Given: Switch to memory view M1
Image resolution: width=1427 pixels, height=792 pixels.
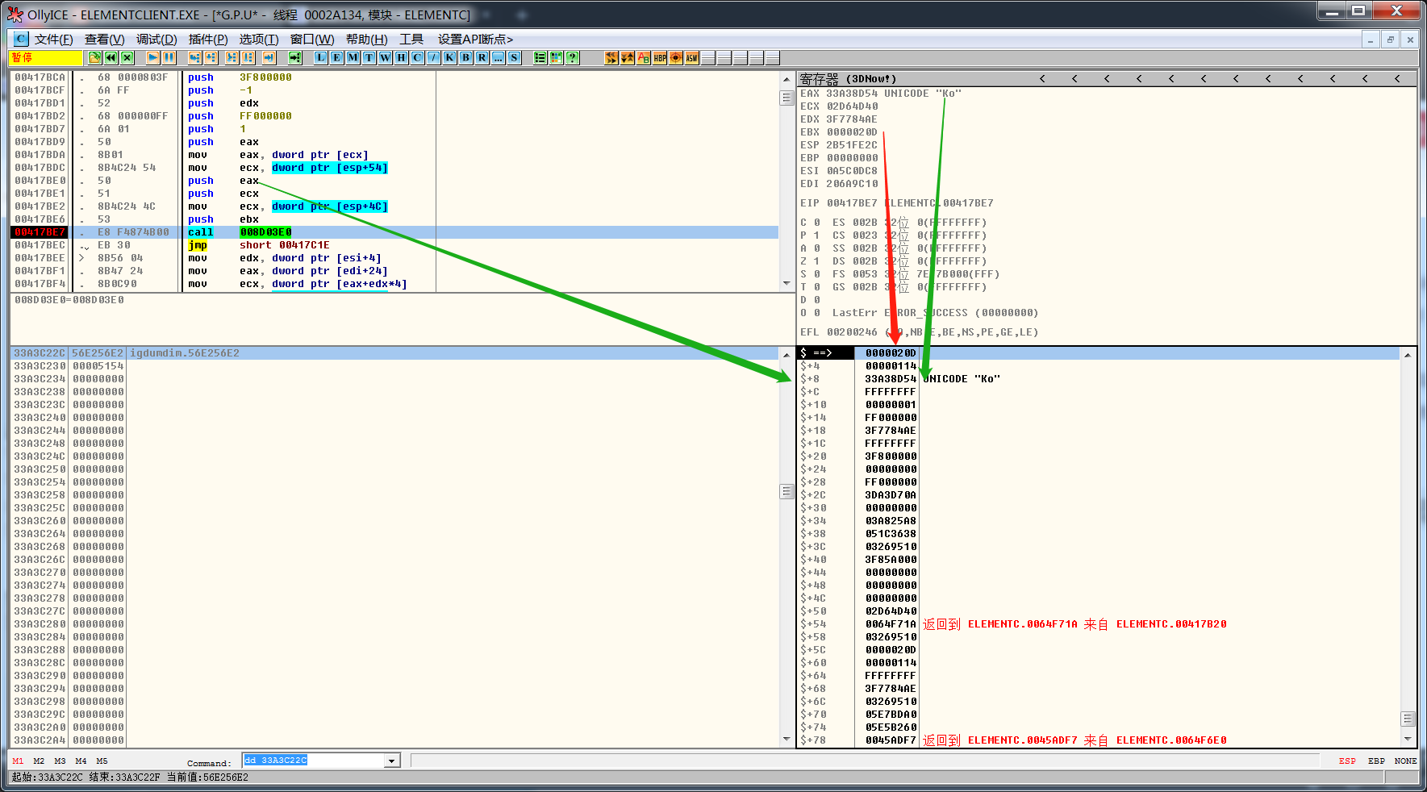Looking at the screenshot, I should 18,761.
